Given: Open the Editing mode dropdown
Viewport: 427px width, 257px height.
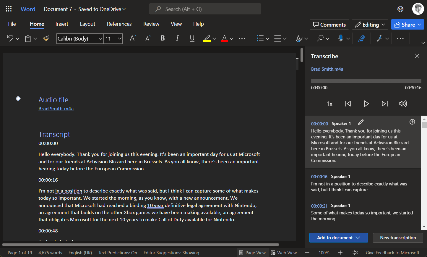Looking at the screenshot, I should (370, 25).
